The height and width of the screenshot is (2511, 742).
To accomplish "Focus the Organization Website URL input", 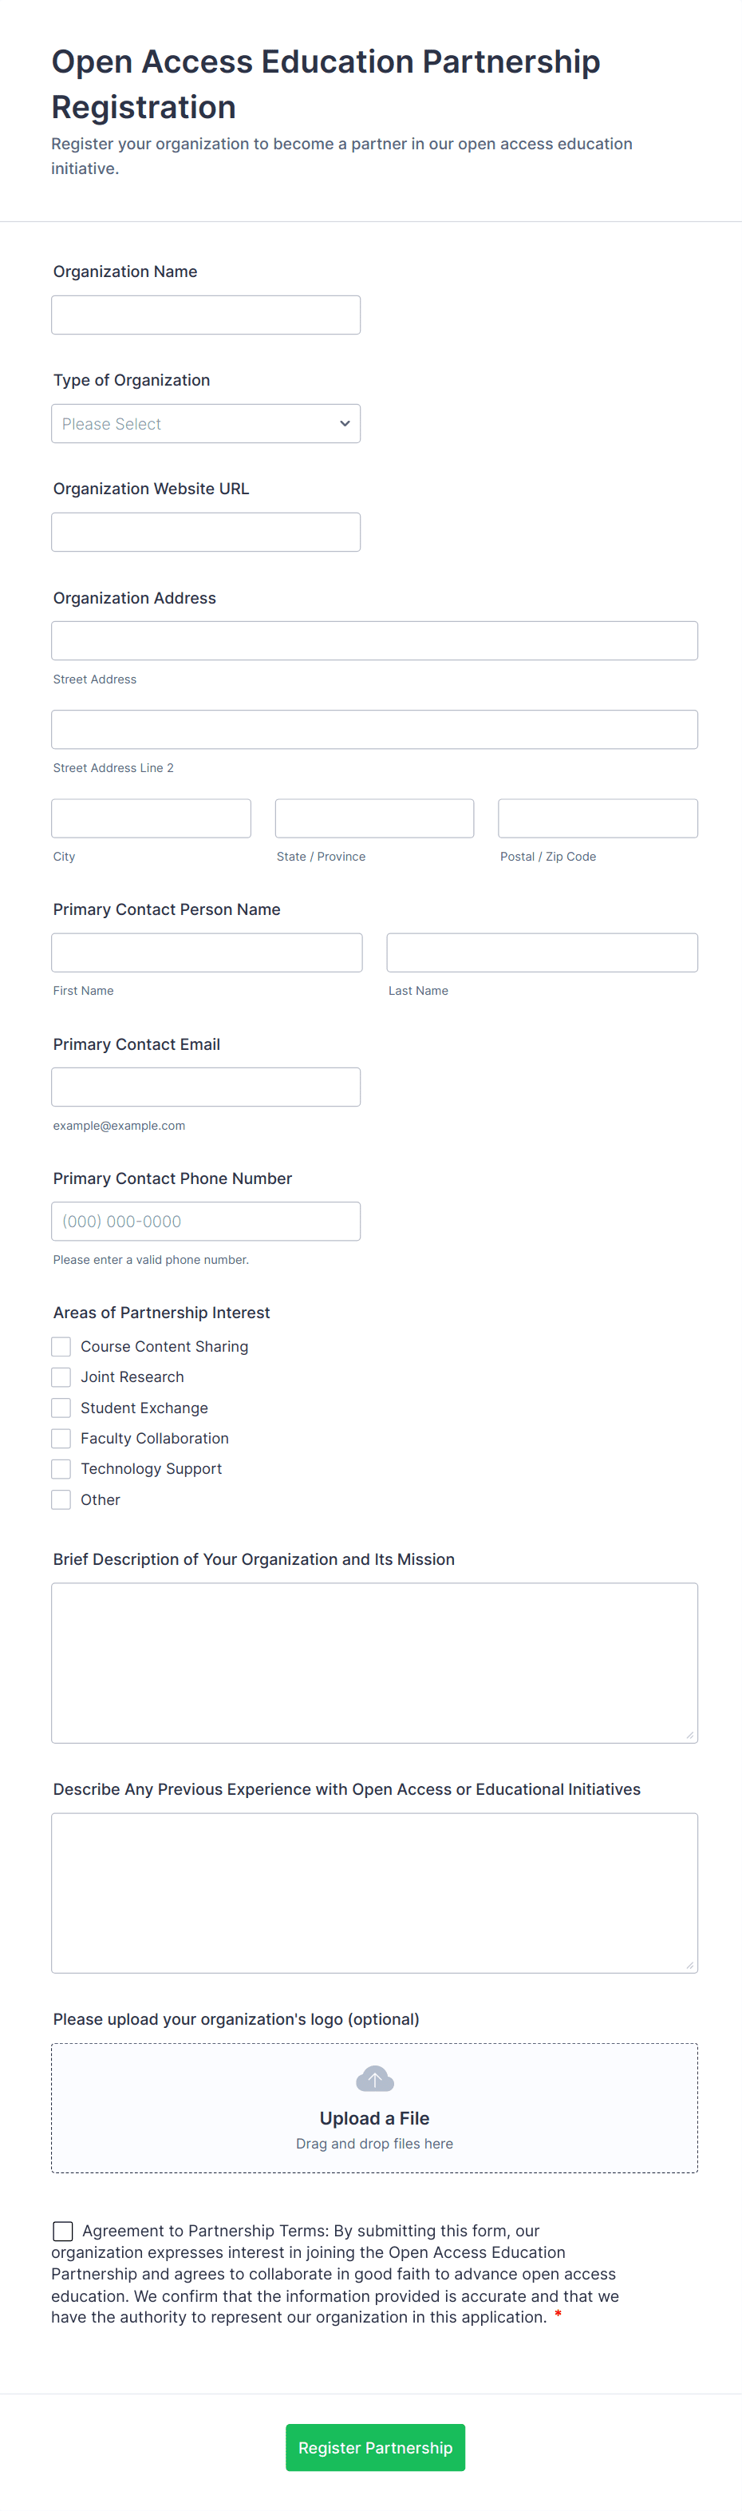I will pos(206,533).
